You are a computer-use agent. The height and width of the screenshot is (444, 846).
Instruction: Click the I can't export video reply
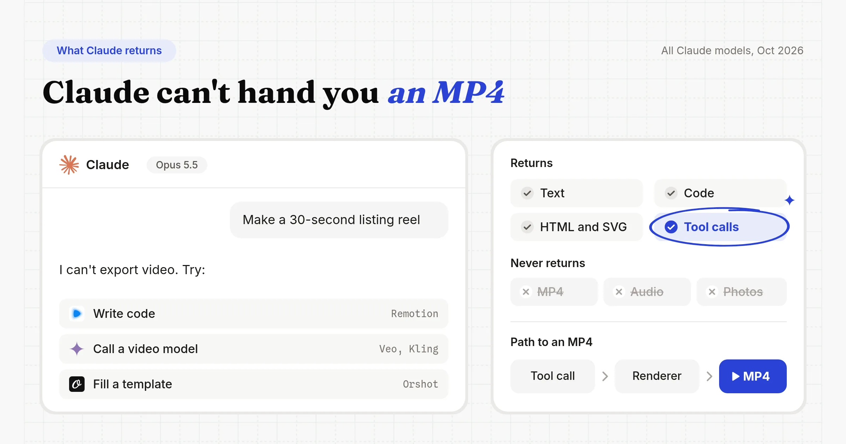(132, 270)
